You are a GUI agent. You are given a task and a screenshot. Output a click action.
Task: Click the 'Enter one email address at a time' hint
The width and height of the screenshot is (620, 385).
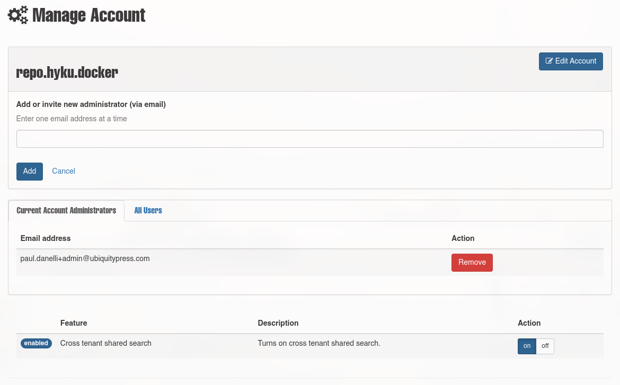[72, 119]
